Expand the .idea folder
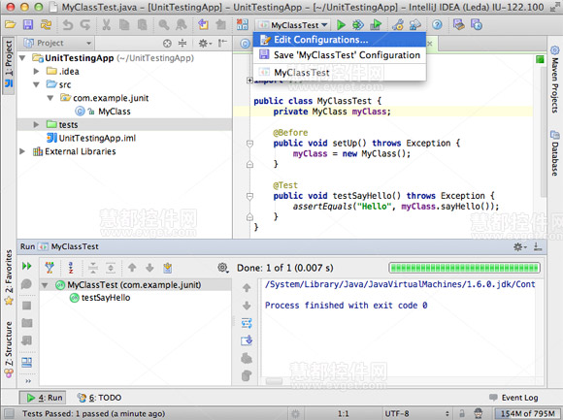The height and width of the screenshot is (420, 563). (36, 72)
